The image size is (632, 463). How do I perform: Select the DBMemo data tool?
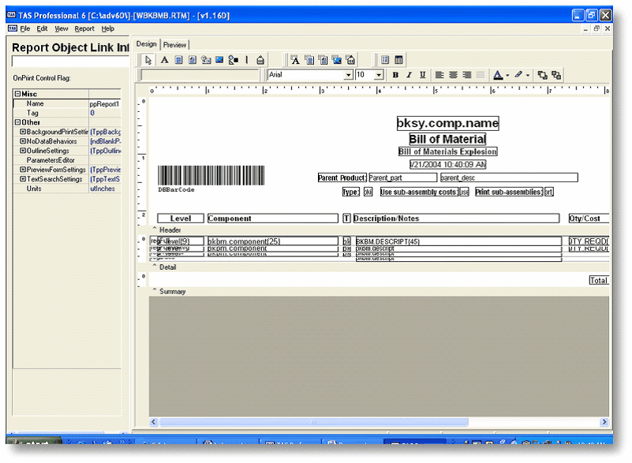coord(309,60)
